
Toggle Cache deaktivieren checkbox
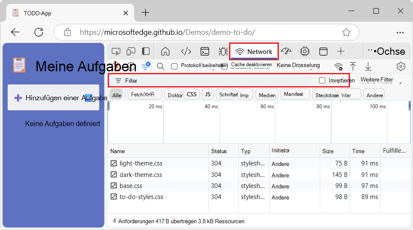[224, 67]
